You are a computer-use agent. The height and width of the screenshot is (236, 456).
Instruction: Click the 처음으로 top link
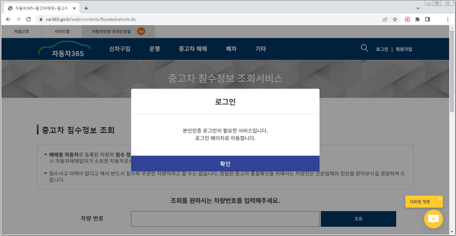[x=21, y=31]
